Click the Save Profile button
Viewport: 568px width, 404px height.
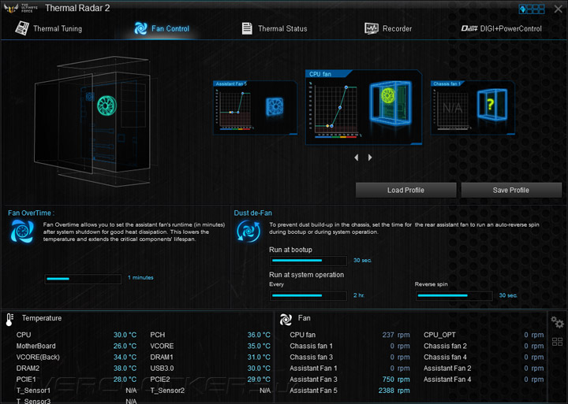click(x=511, y=190)
